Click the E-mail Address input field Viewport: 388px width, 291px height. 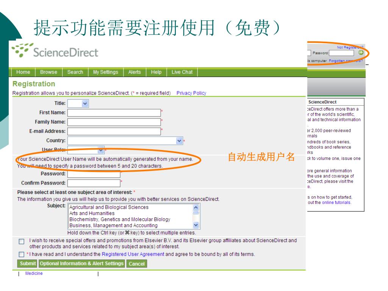(114, 131)
